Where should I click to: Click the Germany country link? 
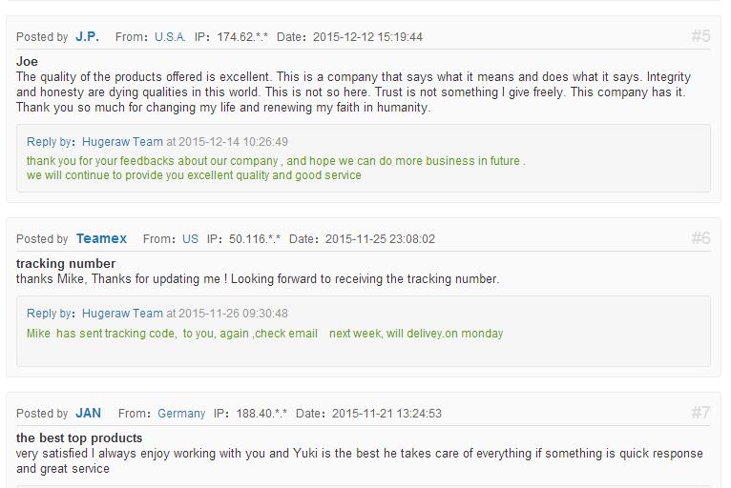[181, 414]
